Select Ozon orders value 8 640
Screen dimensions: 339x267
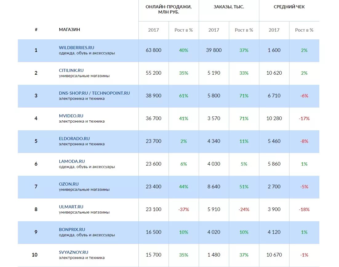pos(214,187)
